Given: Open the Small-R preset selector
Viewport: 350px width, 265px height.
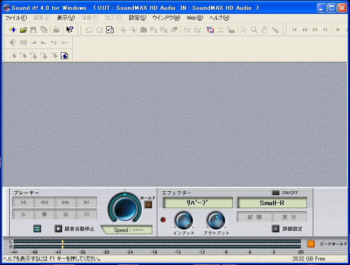Looking at the screenshot, I should click(x=272, y=203).
